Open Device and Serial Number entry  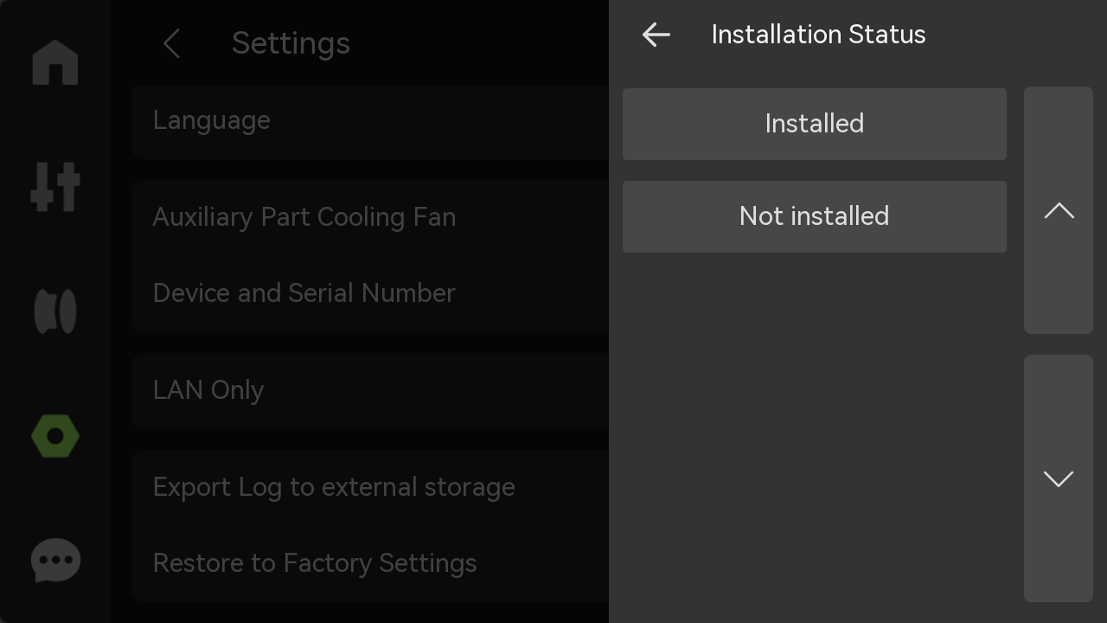click(370, 293)
